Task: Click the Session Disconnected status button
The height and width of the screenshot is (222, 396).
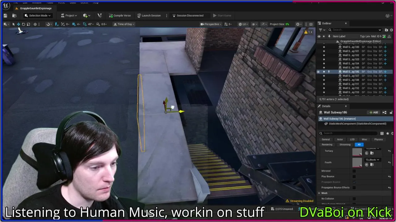Action: (x=188, y=15)
